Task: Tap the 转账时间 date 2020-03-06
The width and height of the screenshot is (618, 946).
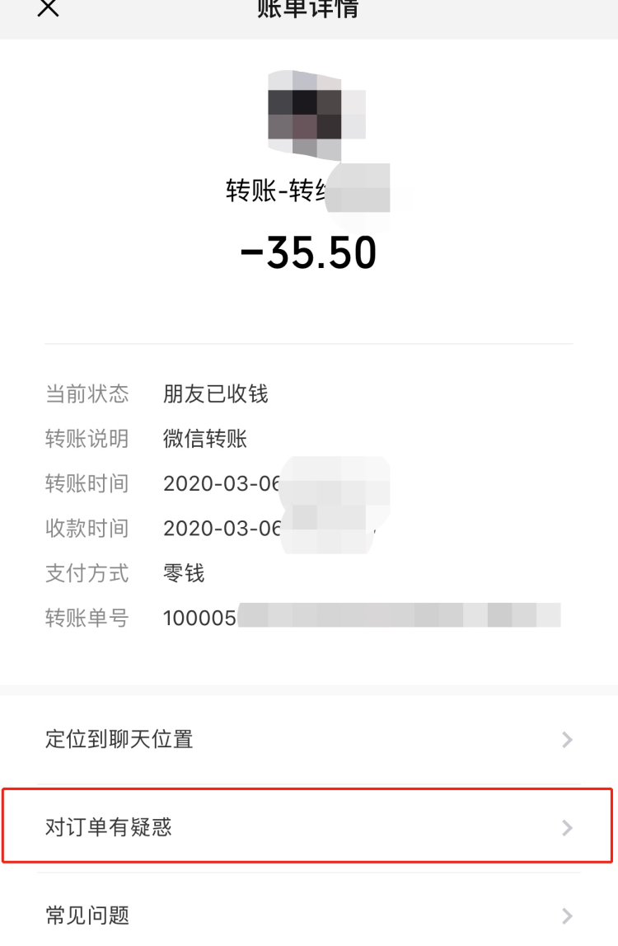Action: pos(222,484)
